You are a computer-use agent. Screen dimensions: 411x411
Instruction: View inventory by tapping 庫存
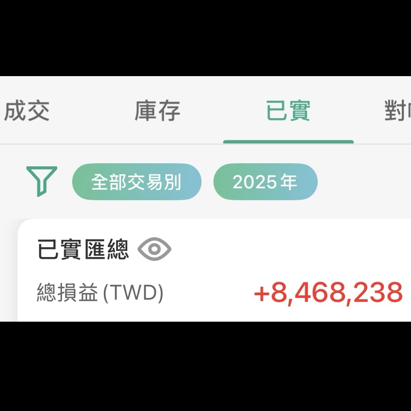[x=157, y=111]
